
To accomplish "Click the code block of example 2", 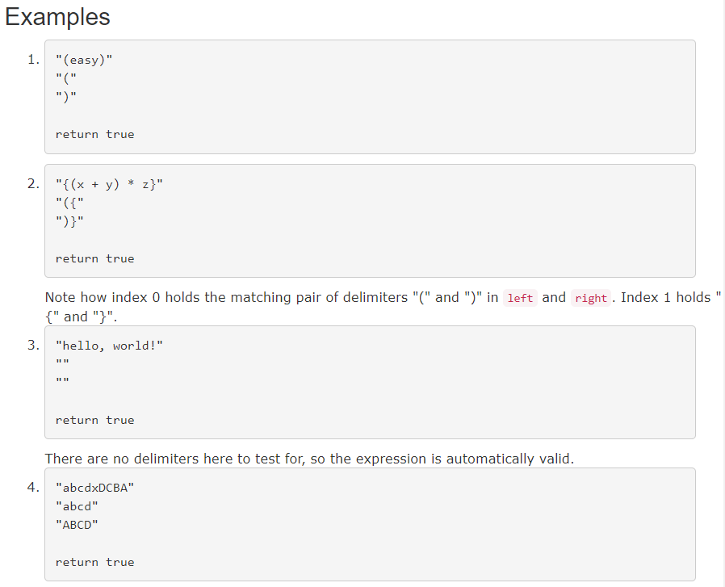I will [369, 220].
